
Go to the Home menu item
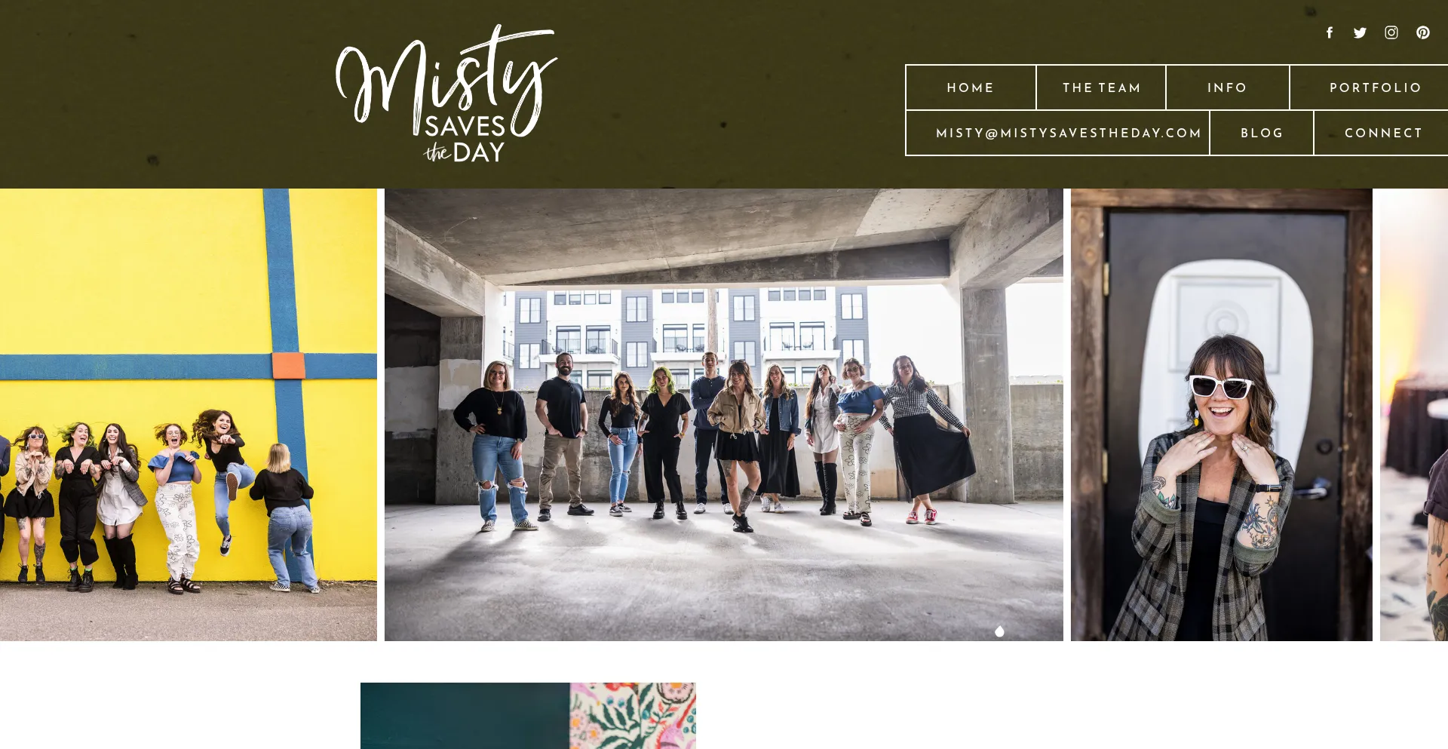[971, 87]
